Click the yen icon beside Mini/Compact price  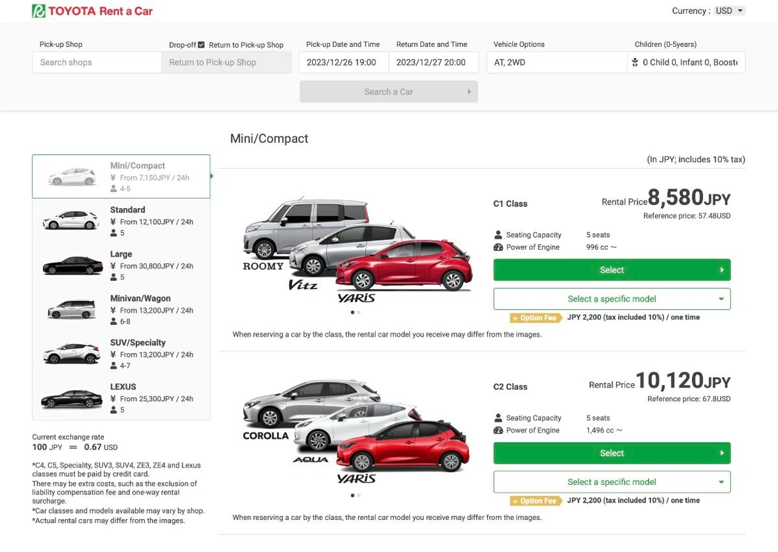coord(113,177)
